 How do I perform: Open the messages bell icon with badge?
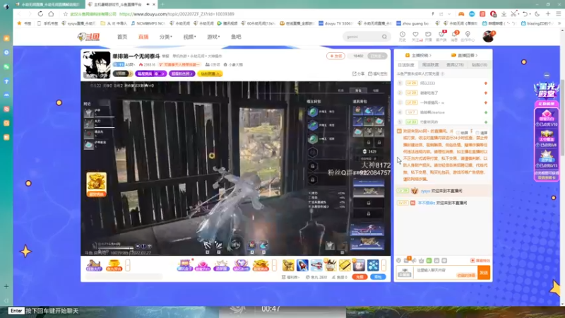click(x=454, y=35)
